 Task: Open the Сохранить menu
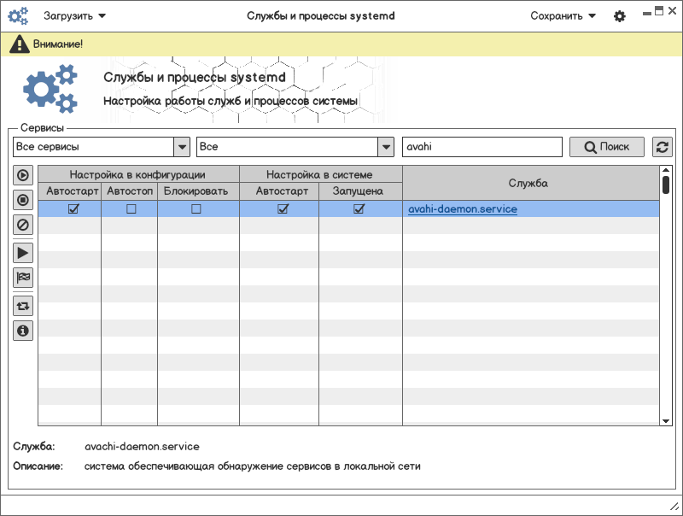(x=563, y=15)
